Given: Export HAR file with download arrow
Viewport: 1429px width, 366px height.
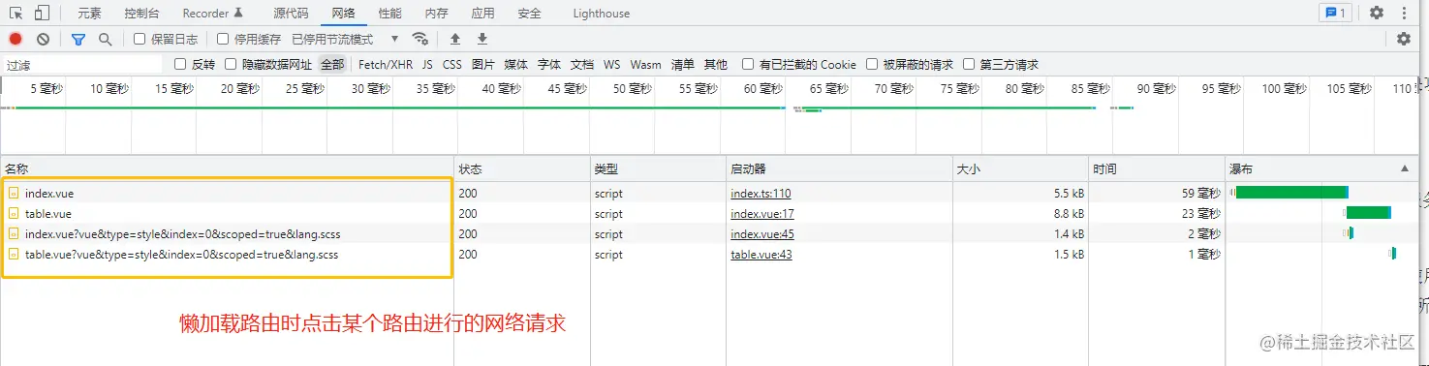Looking at the screenshot, I should [x=482, y=39].
